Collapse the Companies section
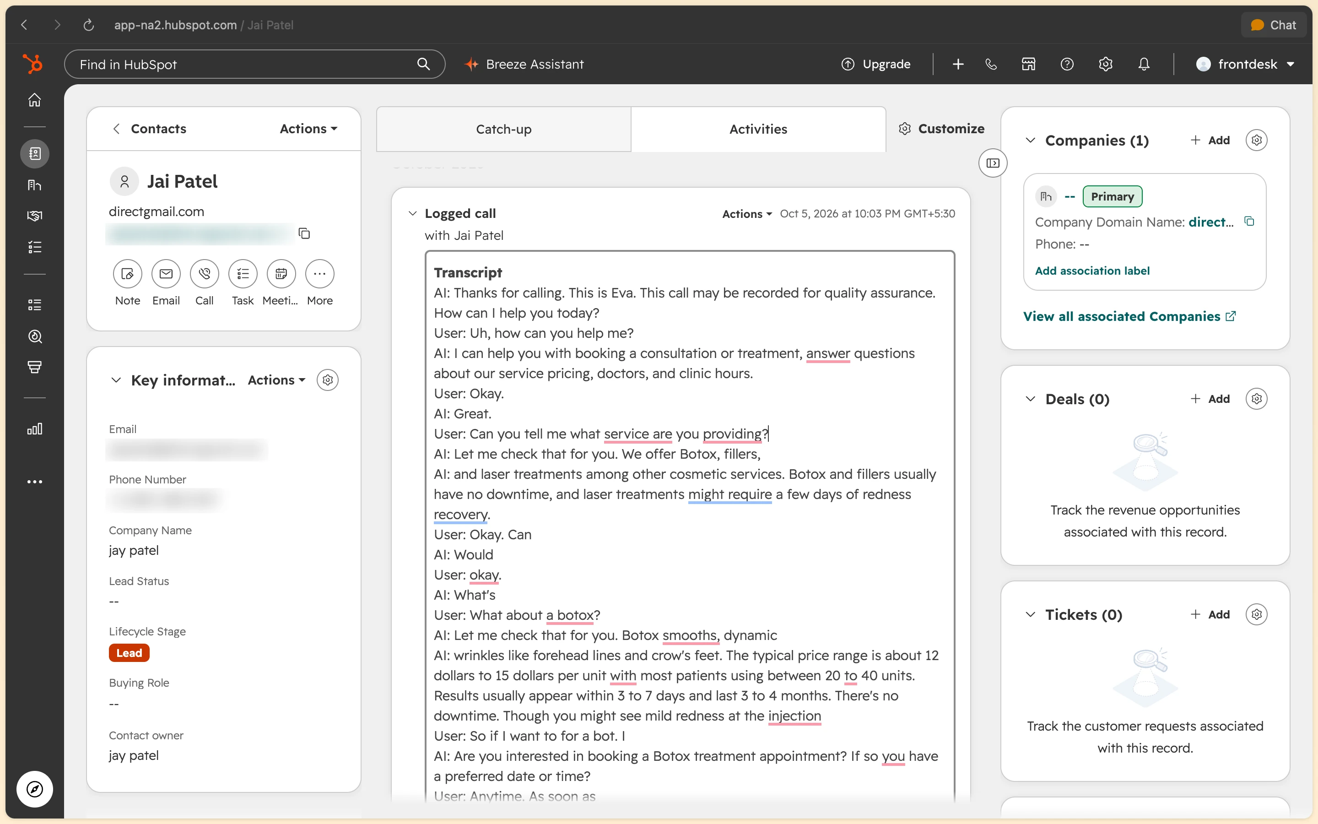Screen dimensions: 1318x824 pyautogui.click(x=1030, y=140)
